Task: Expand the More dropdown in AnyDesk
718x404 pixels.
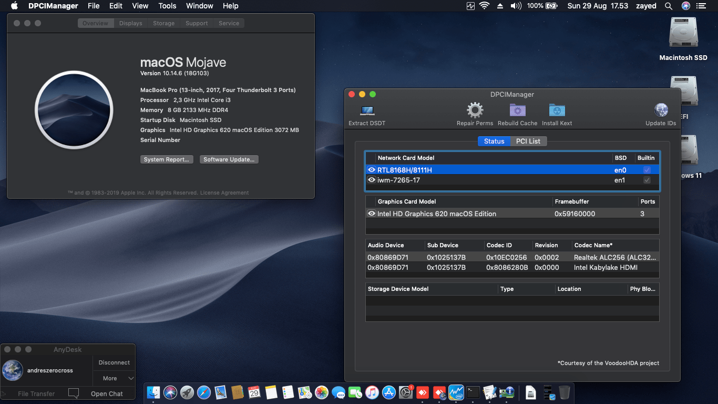Action: 114,378
